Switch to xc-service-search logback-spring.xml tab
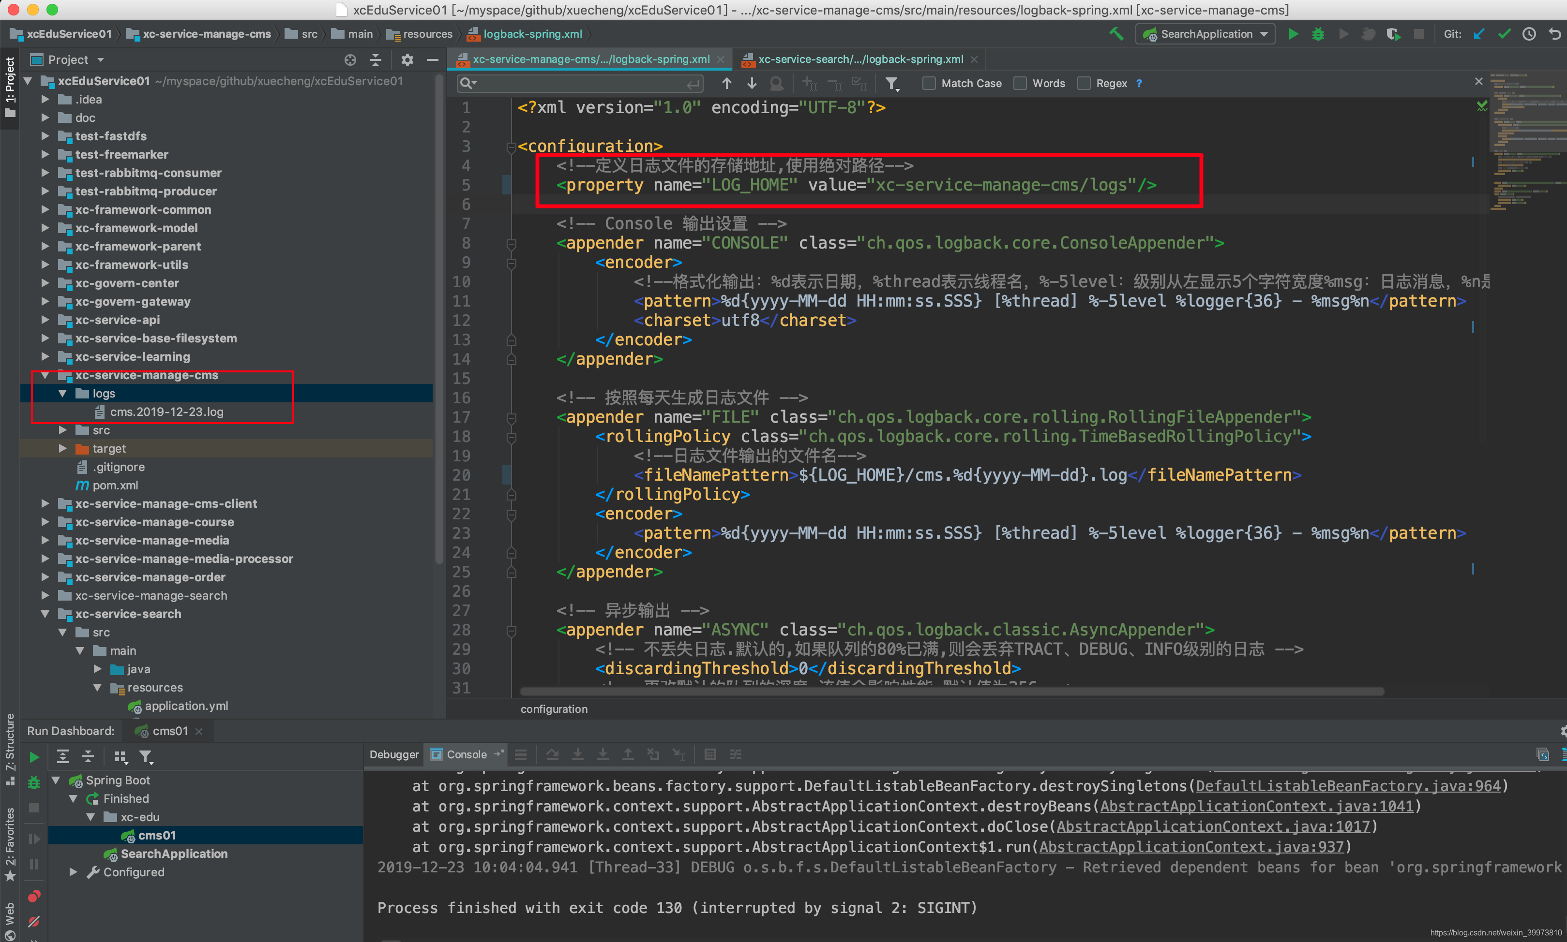1567x942 pixels. click(860, 59)
